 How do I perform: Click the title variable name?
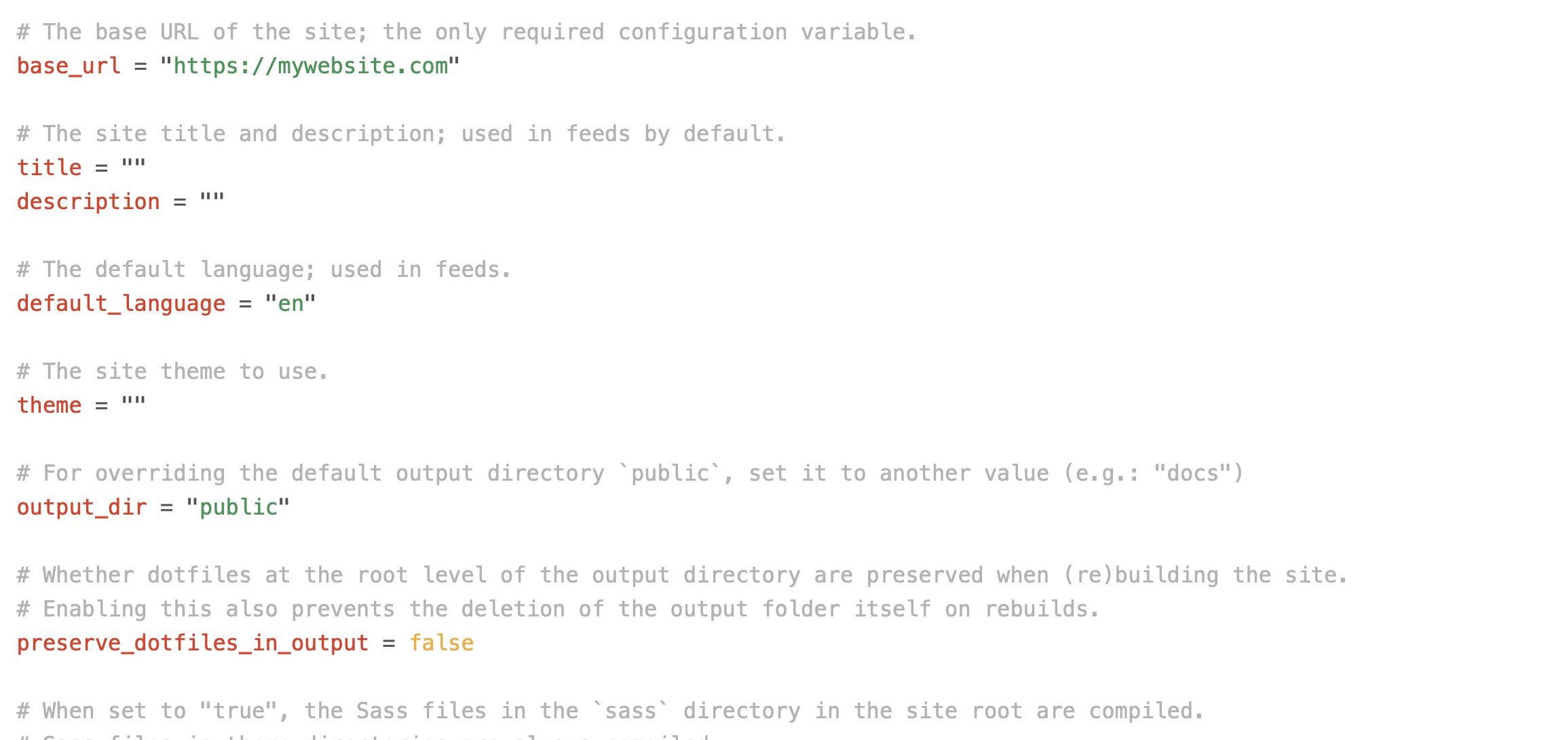tap(49, 168)
